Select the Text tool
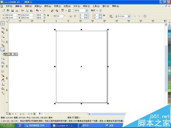The image size is (171, 128). tap(2, 67)
